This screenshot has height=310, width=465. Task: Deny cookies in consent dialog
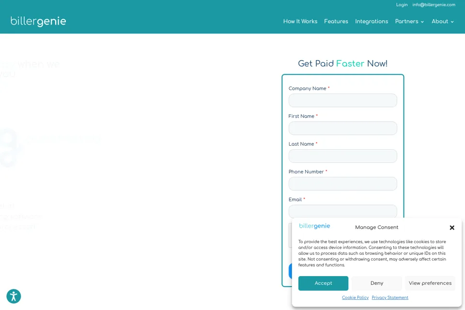click(x=377, y=283)
